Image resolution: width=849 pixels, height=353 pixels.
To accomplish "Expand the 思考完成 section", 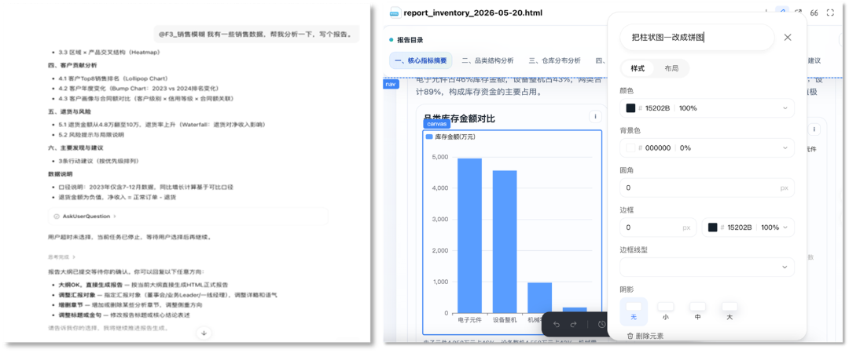I will pos(61,257).
